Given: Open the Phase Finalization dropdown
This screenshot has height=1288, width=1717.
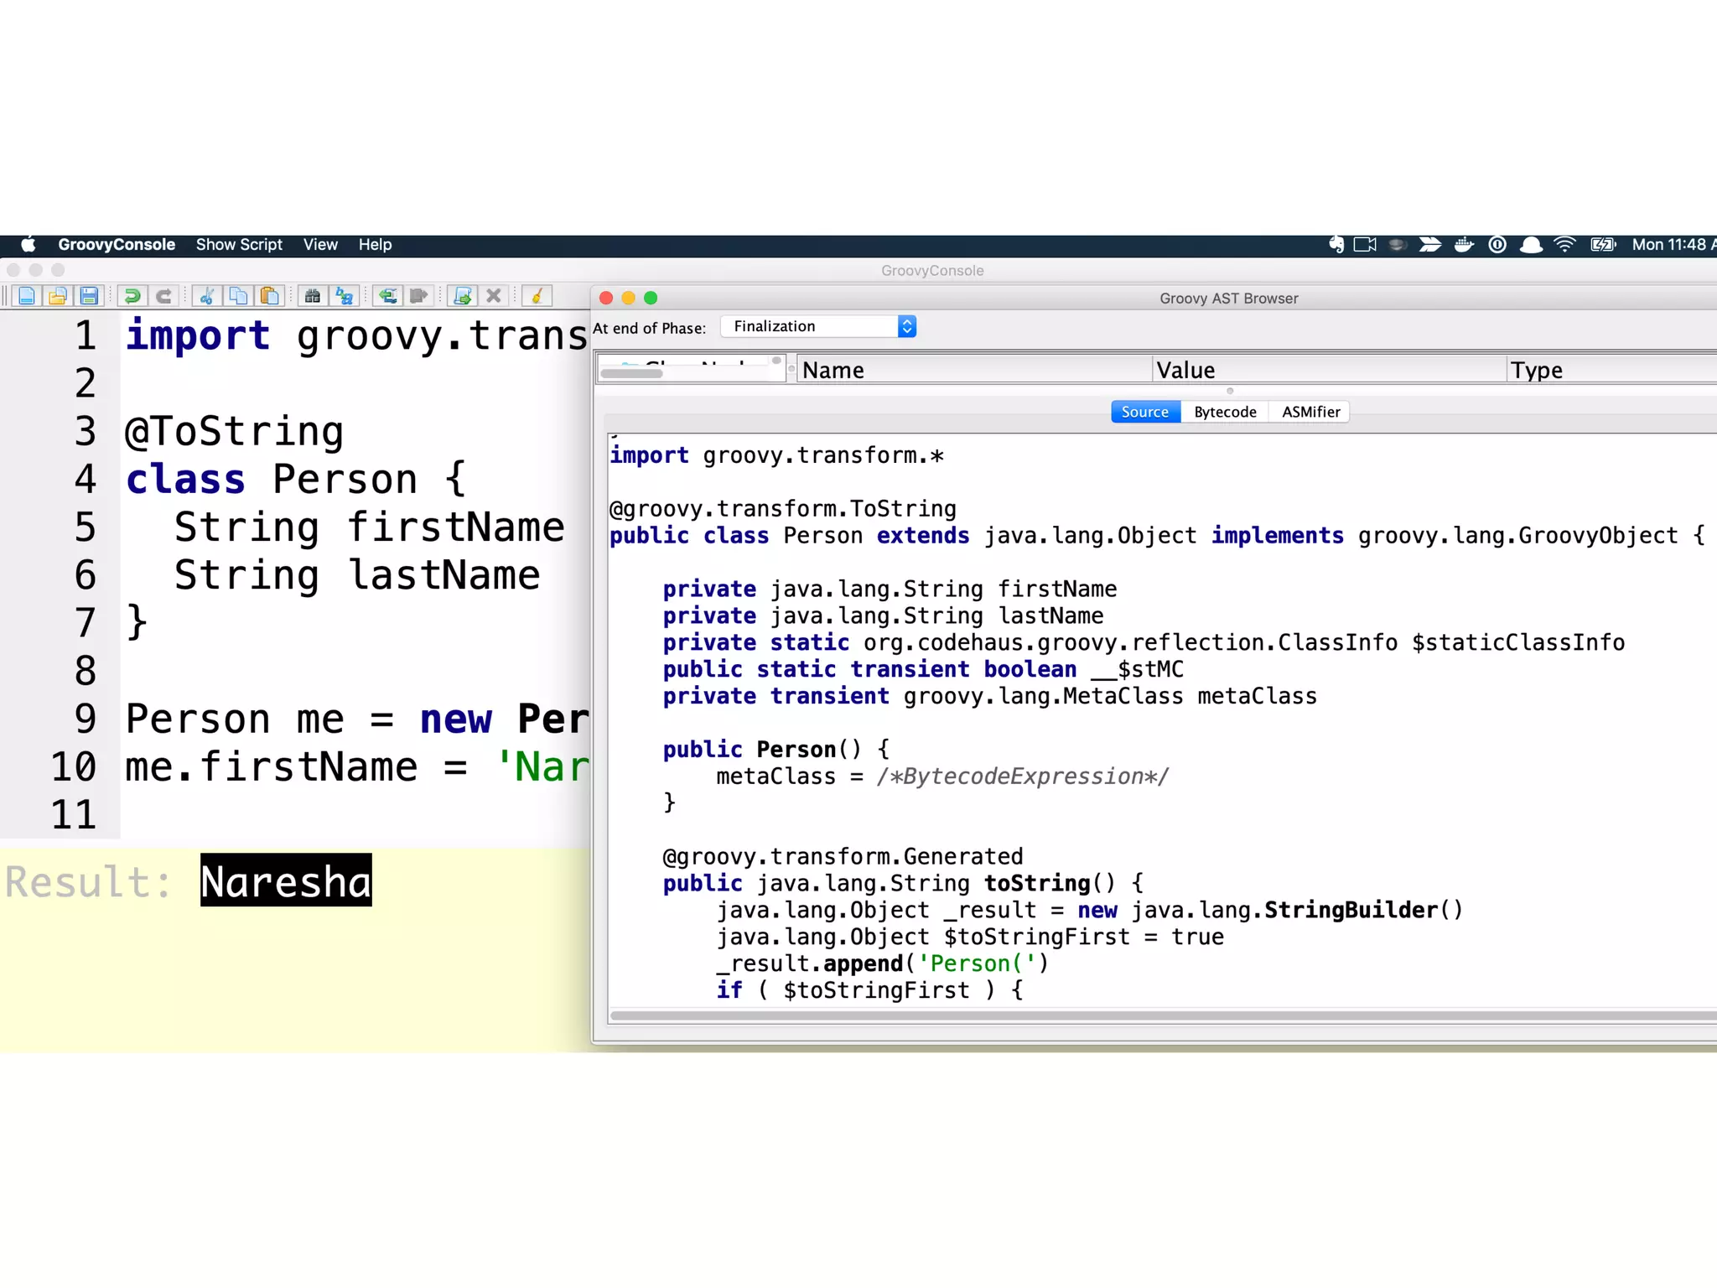Looking at the screenshot, I should pyautogui.click(x=818, y=326).
